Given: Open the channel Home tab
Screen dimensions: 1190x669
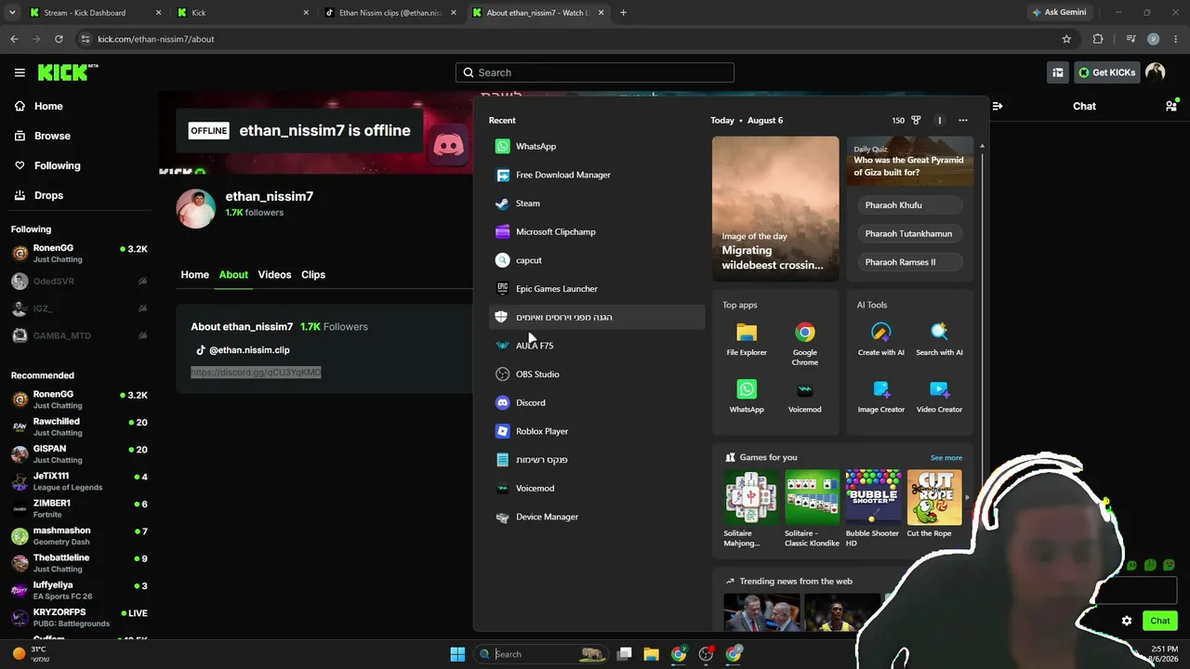Looking at the screenshot, I should pos(195,275).
